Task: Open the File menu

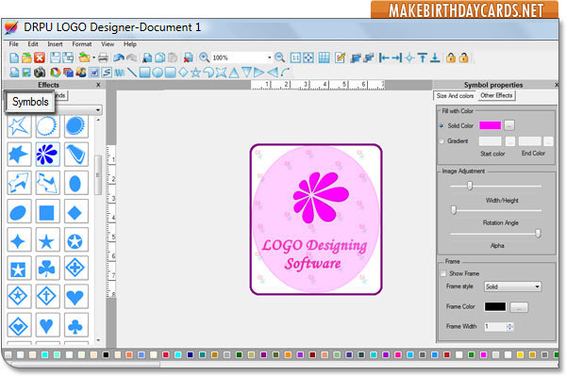Action: (x=14, y=44)
